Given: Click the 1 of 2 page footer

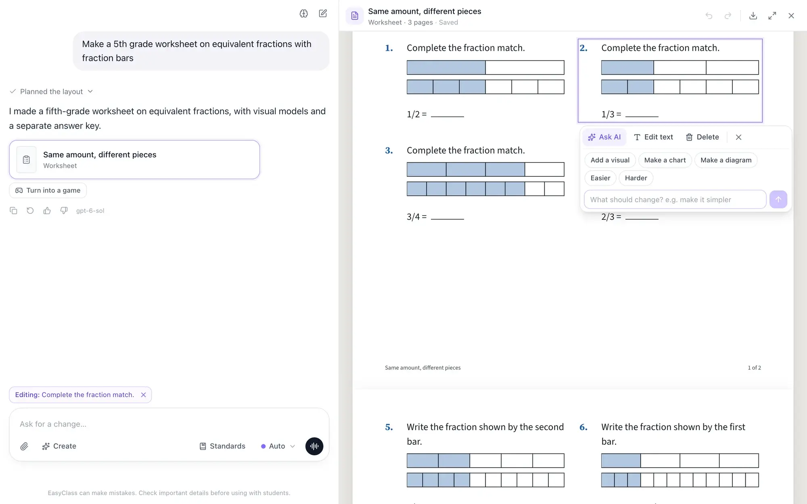Looking at the screenshot, I should pyautogui.click(x=754, y=368).
